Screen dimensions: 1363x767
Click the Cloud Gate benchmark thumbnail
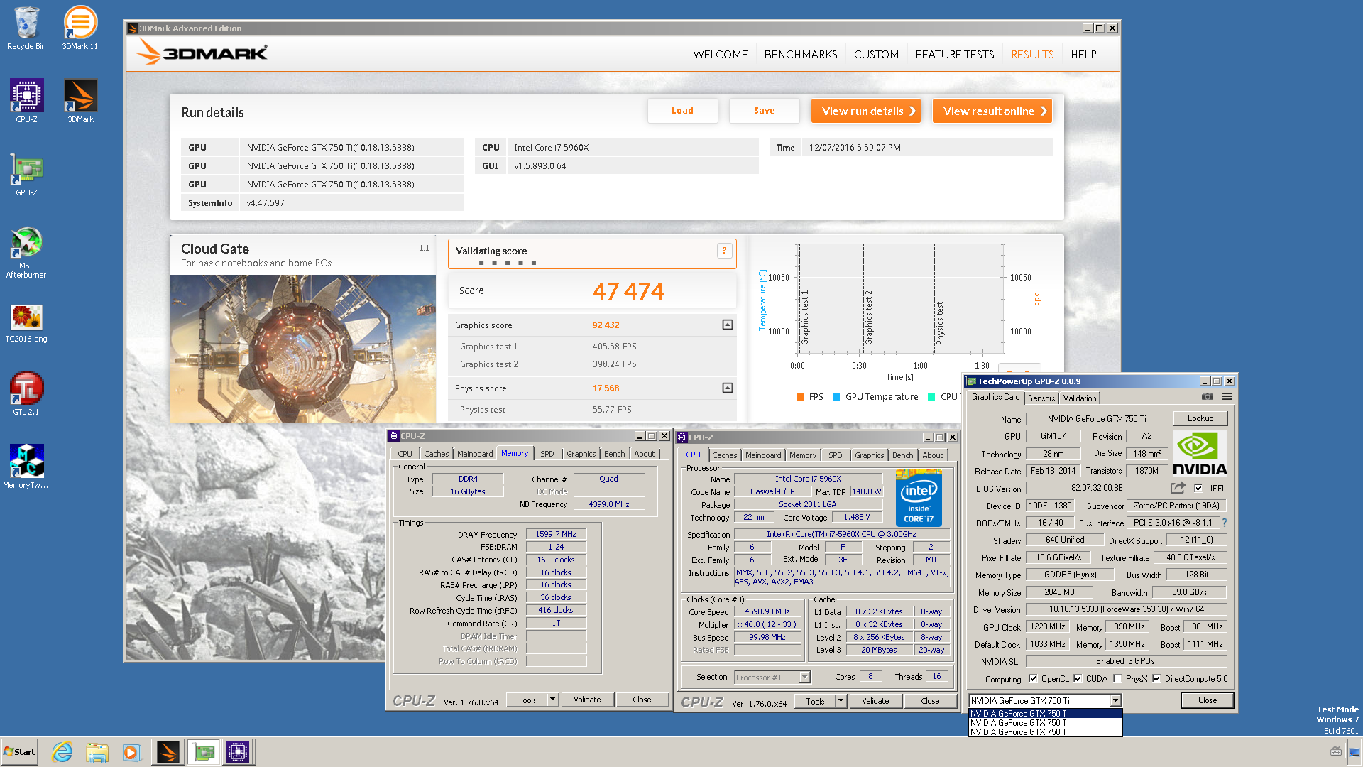(303, 349)
